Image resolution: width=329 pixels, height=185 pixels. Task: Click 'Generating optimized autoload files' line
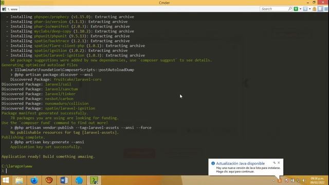(x=40, y=65)
